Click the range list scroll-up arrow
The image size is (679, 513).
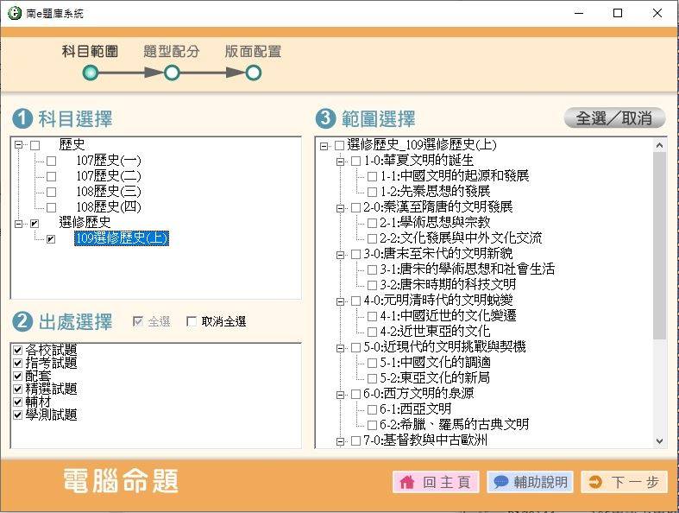tap(659, 145)
